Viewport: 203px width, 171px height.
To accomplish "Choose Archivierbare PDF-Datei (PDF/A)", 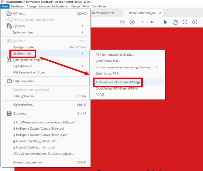I will click(x=118, y=82).
